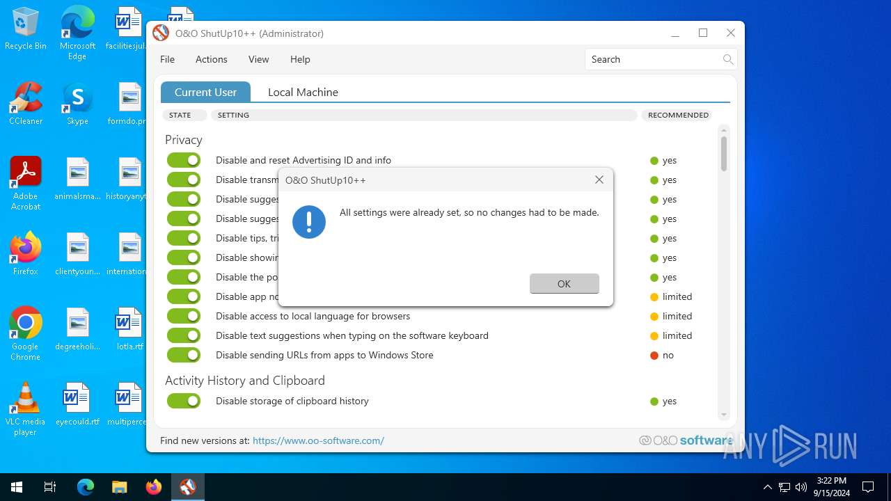Open Task View on the taskbar

coord(50,487)
